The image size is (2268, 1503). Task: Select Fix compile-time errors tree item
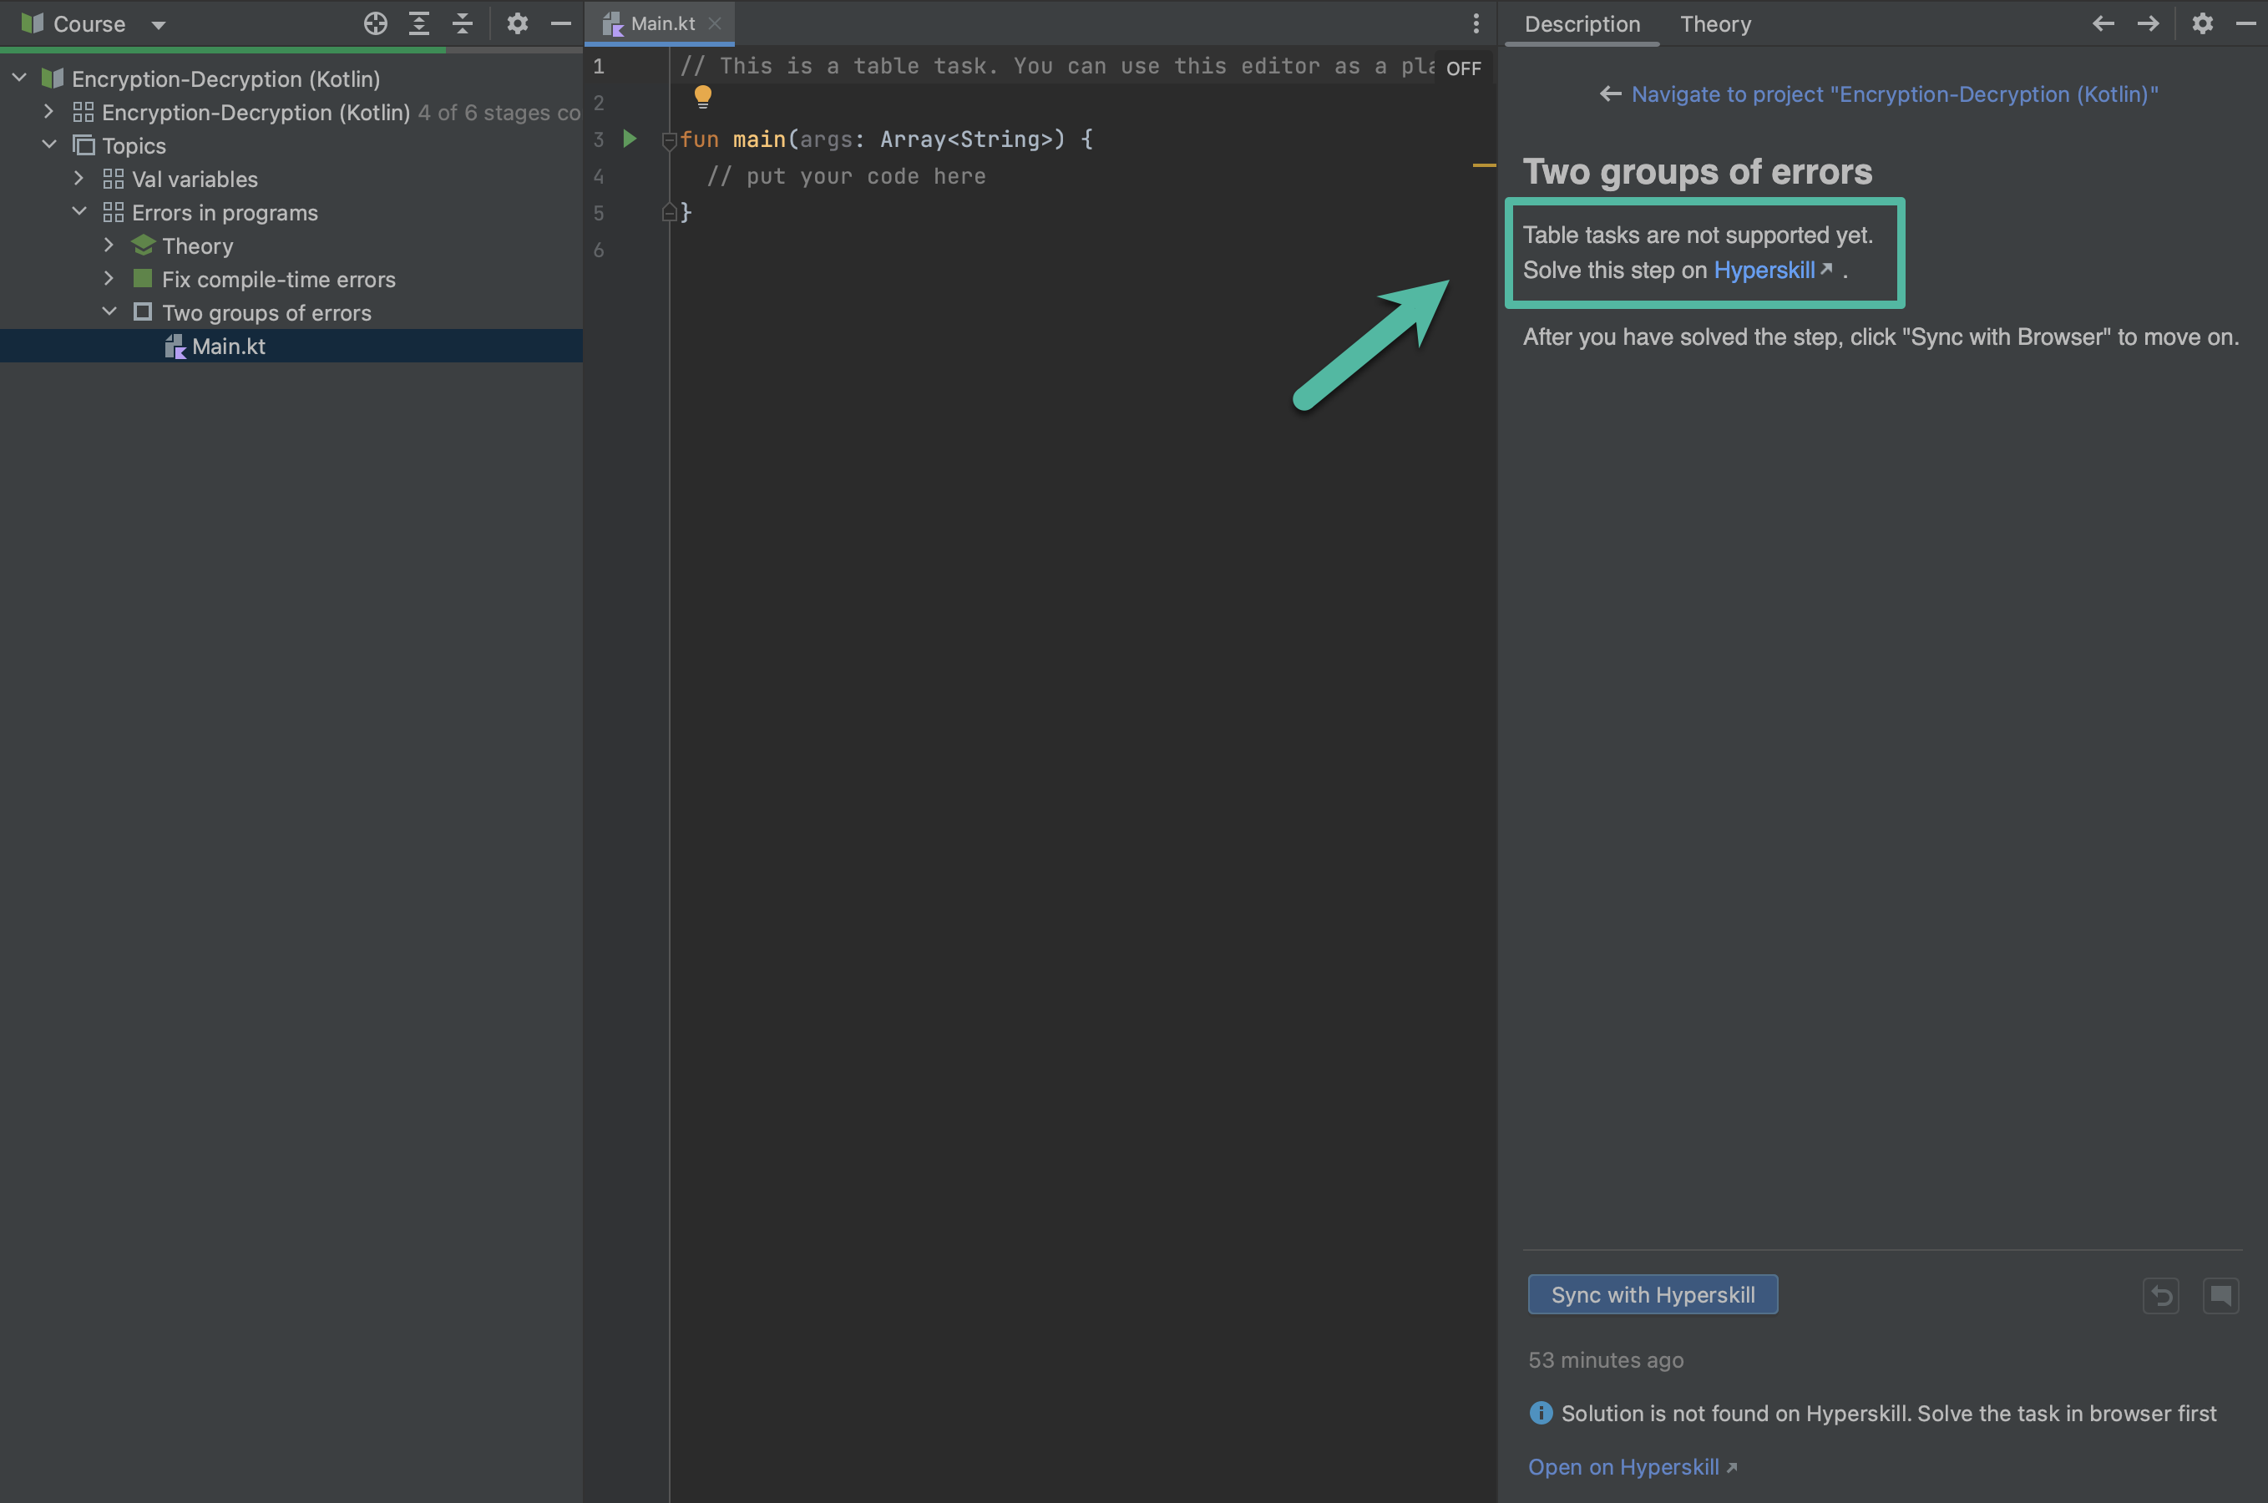[278, 279]
